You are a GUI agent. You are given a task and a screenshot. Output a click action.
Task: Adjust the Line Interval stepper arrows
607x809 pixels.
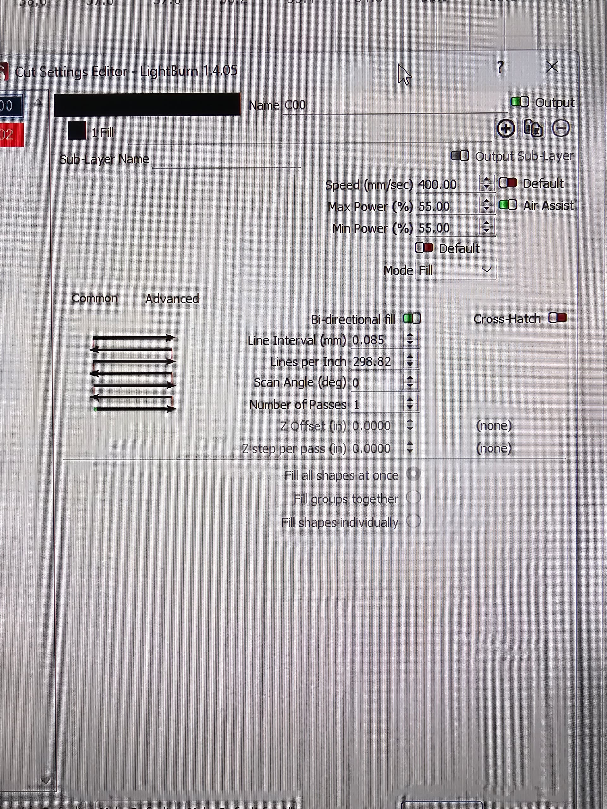(x=410, y=340)
